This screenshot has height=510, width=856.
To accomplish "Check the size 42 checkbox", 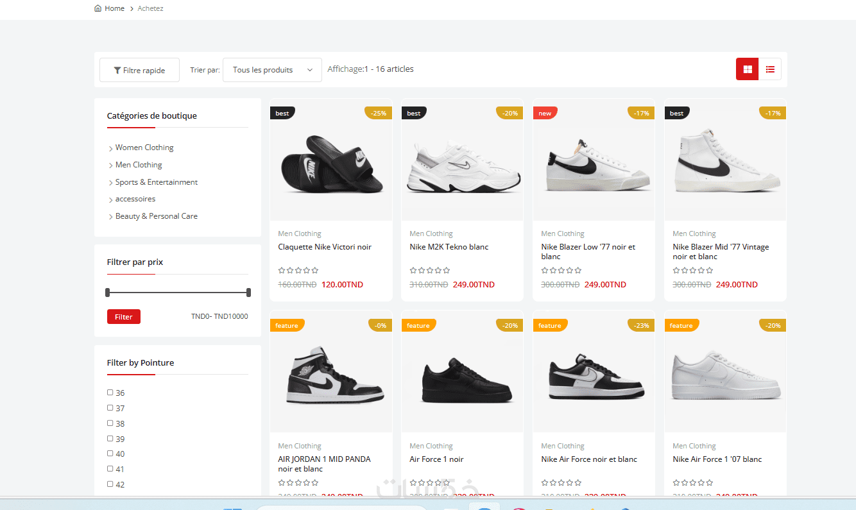I will point(110,484).
